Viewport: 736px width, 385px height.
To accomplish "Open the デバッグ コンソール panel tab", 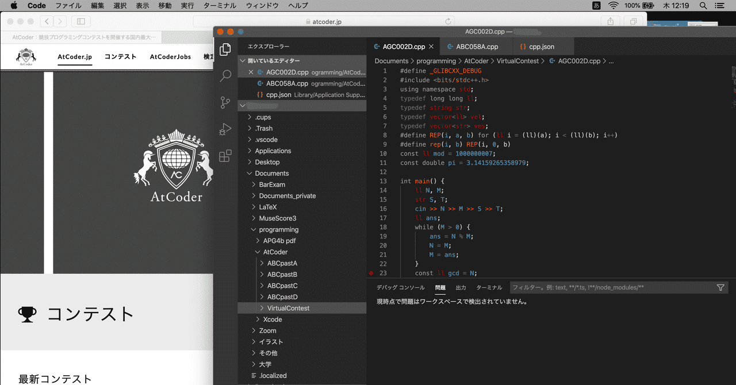I will 400,287.
